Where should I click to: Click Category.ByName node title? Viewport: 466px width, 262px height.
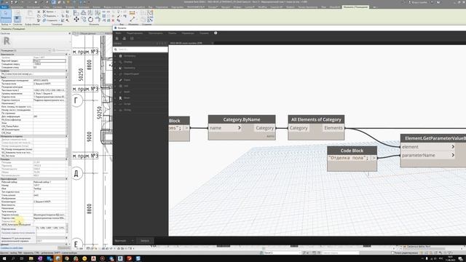click(x=242, y=119)
